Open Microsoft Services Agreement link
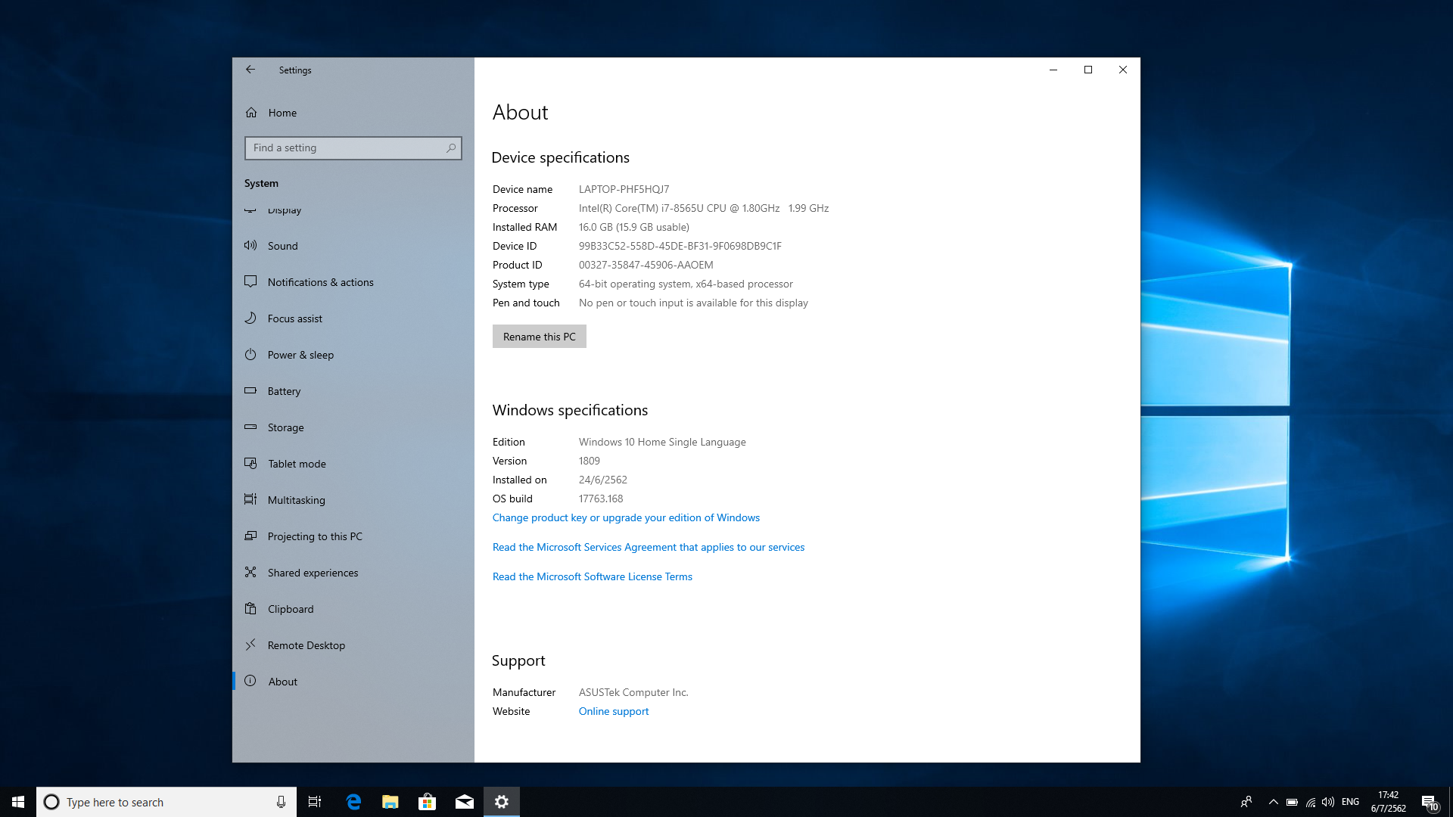 tap(649, 547)
